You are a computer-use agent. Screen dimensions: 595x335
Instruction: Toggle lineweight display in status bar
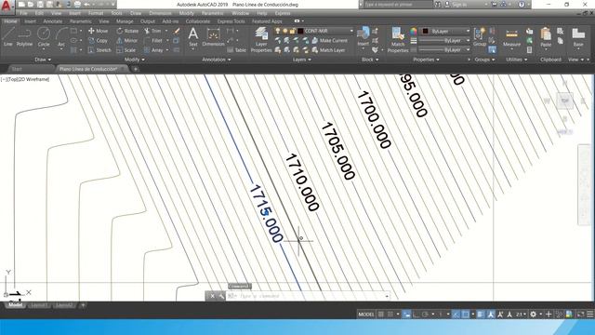coord(481,315)
